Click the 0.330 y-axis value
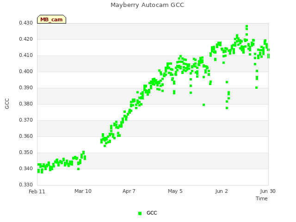 [26, 185]
